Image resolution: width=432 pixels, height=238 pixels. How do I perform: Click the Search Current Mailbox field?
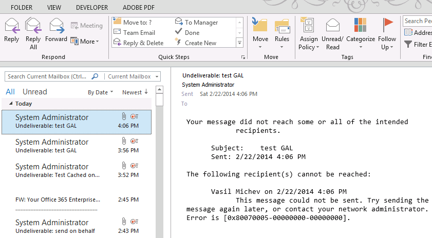[x=49, y=76]
